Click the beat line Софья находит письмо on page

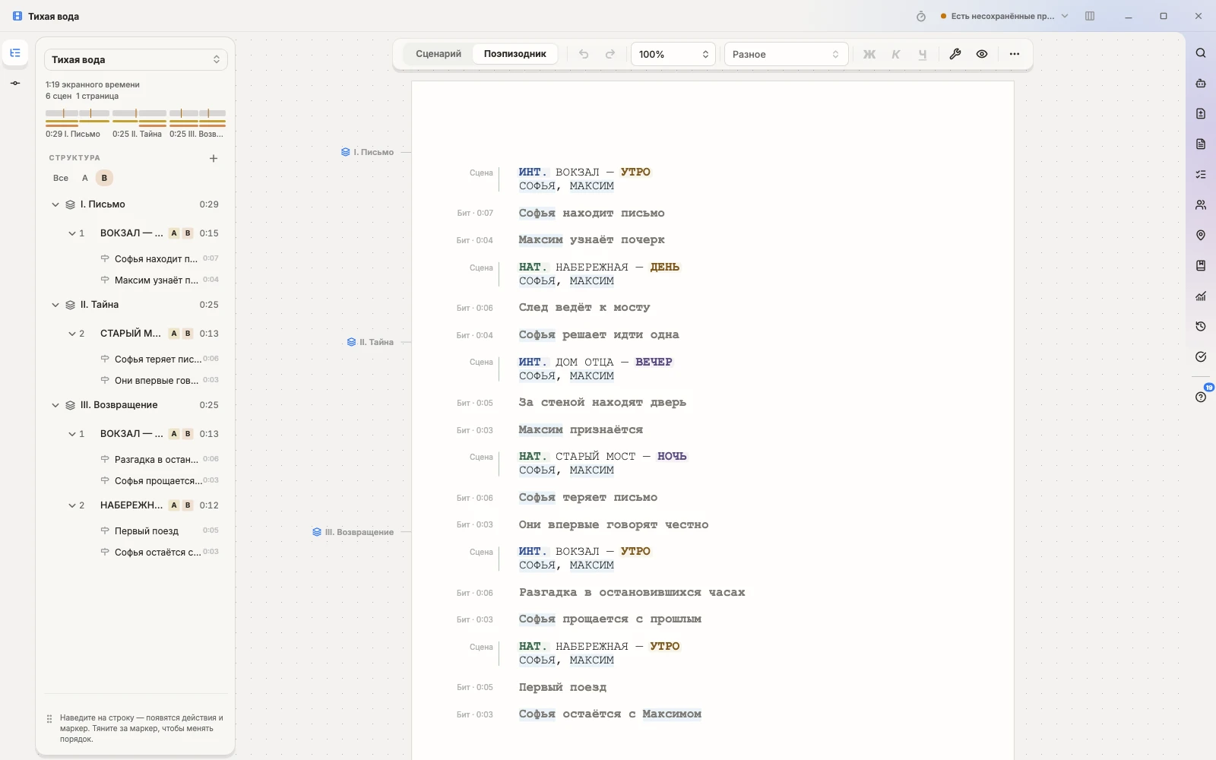591,213
